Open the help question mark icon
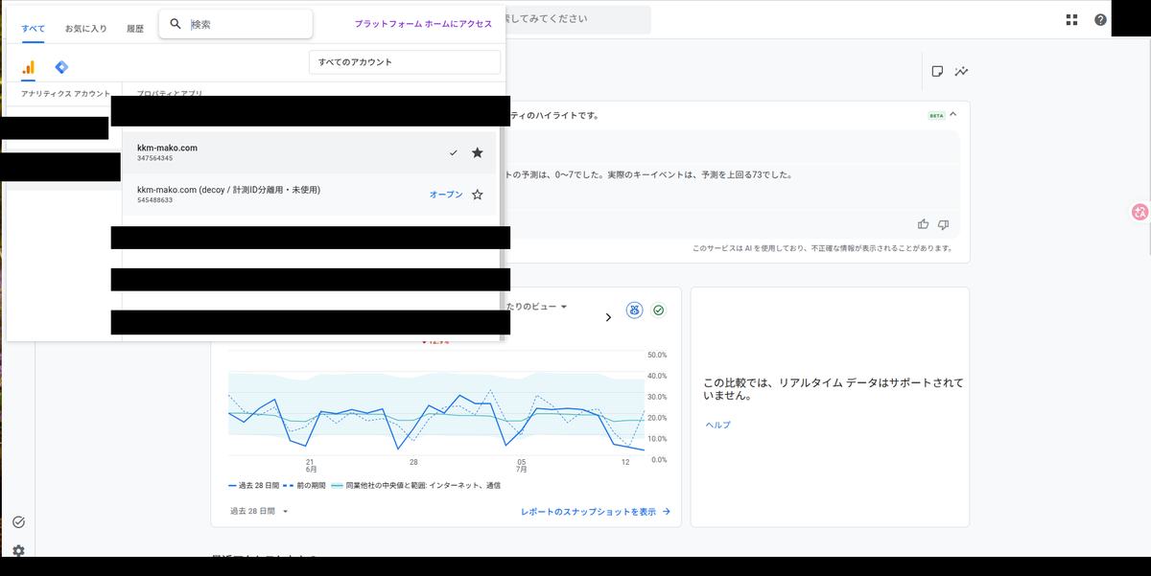The image size is (1151, 576). point(1100,19)
